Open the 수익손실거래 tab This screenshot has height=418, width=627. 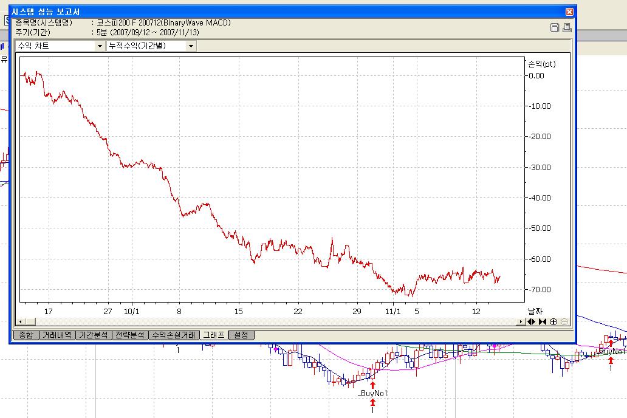pos(174,335)
